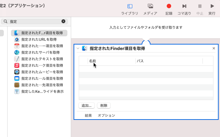Collapse the Finder項目を取得 action disclosure arrow

78,49
